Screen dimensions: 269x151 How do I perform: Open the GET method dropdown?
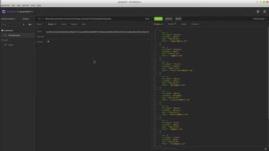pyautogui.click(x=40, y=19)
